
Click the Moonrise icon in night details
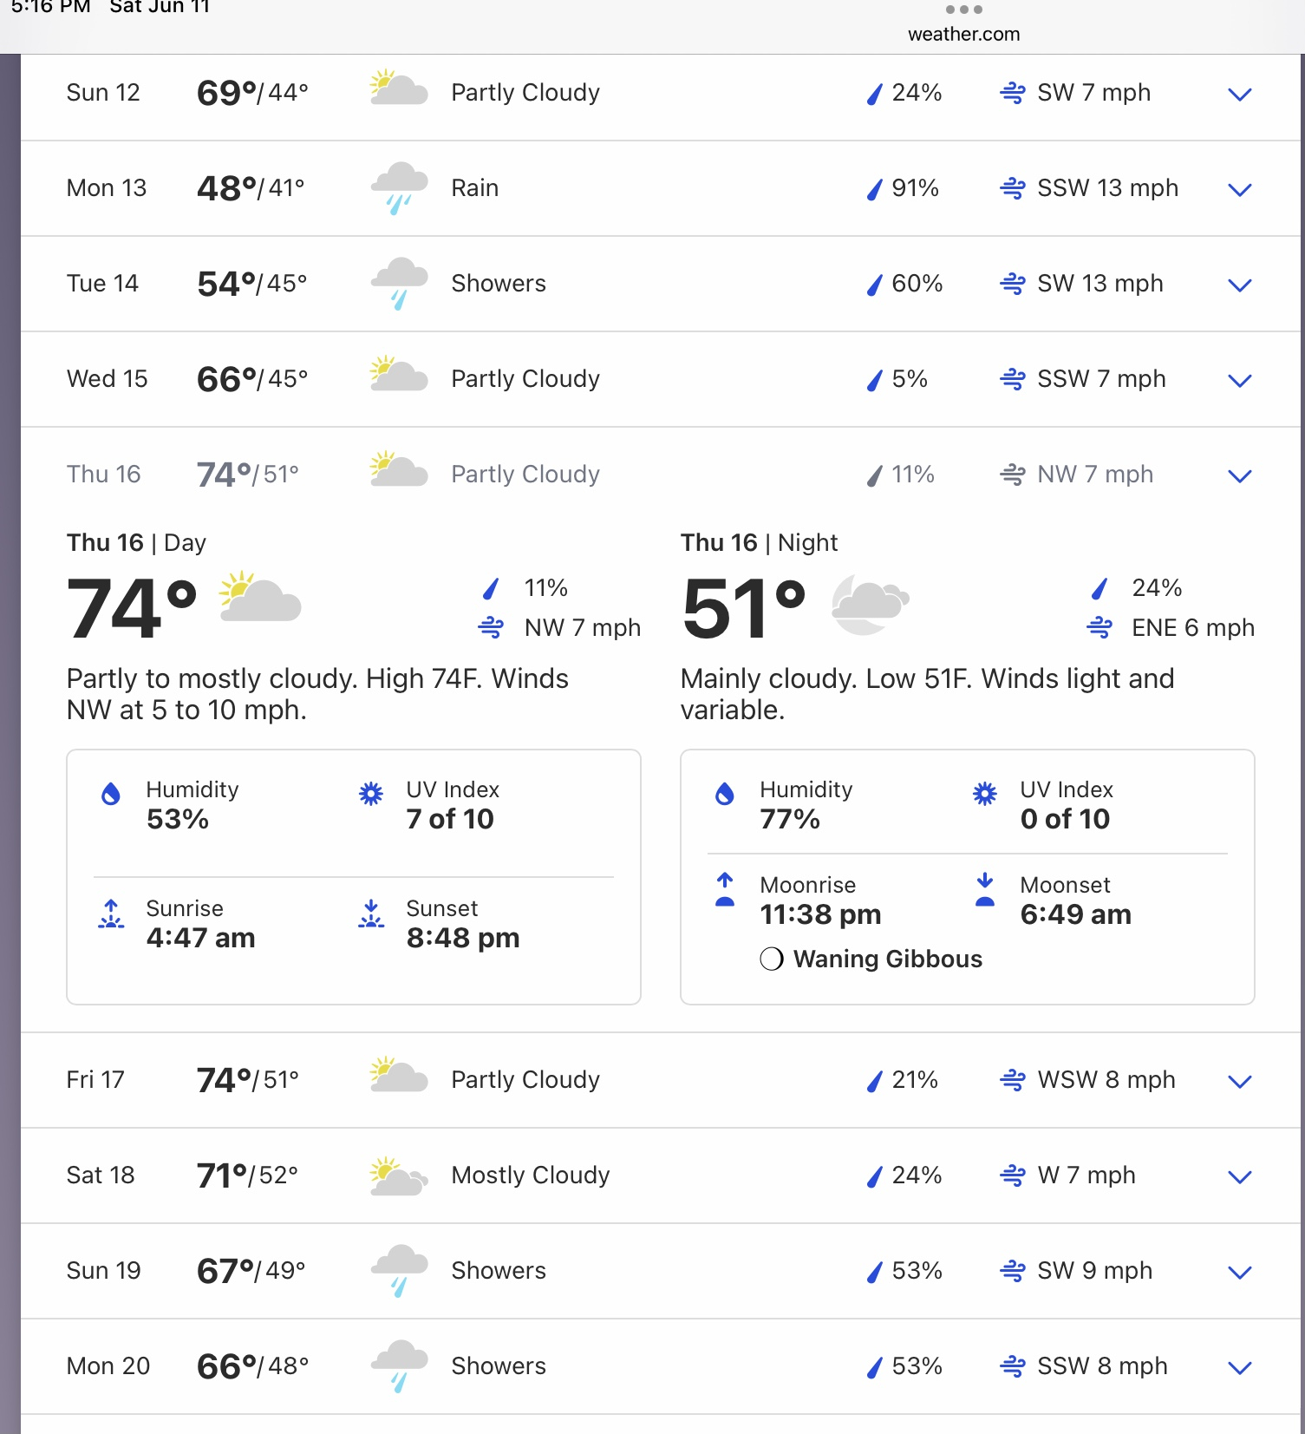click(x=725, y=890)
